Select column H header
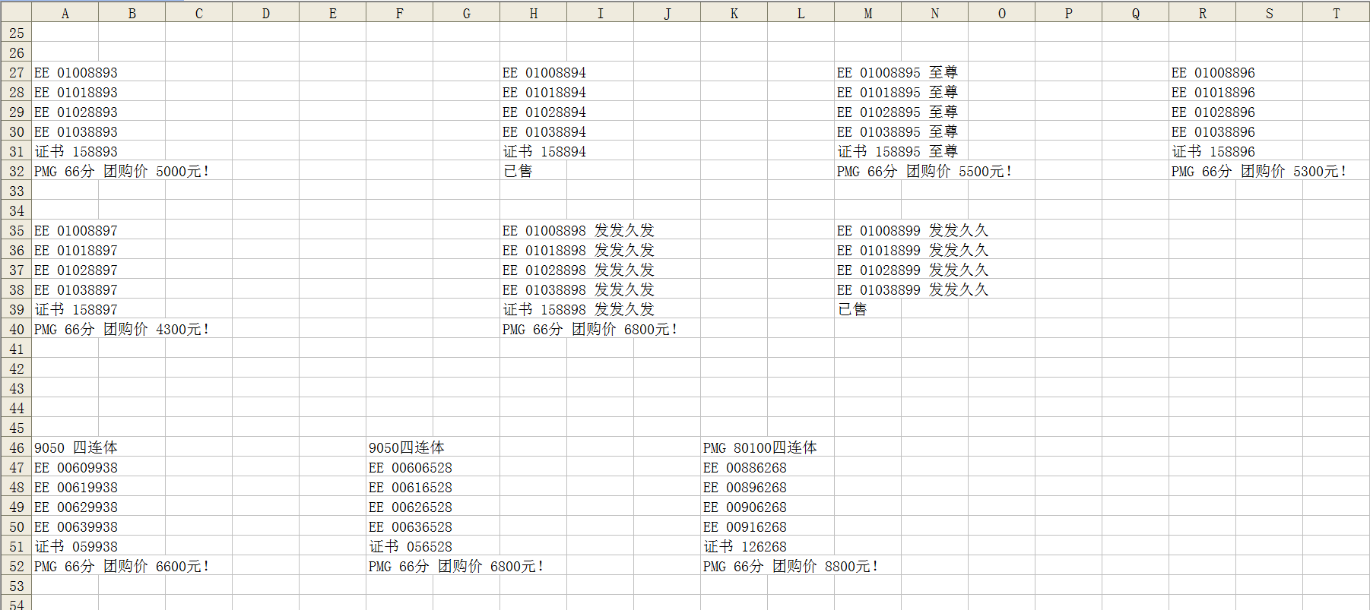The height and width of the screenshot is (610, 1370). pyautogui.click(x=534, y=13)
